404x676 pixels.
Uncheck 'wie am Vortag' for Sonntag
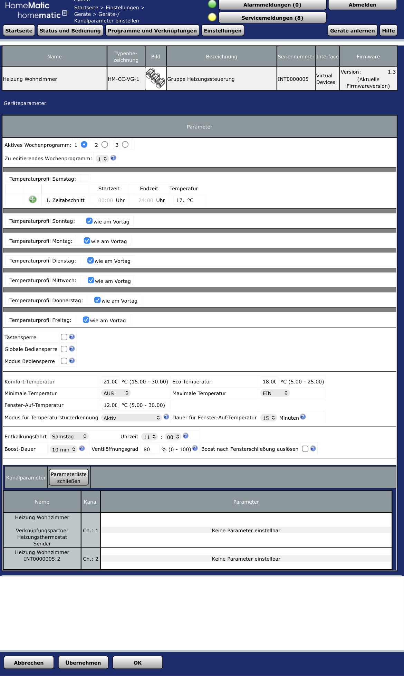click(89, 221)
